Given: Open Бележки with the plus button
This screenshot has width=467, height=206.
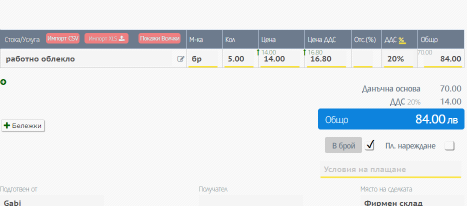Looking at the screenshot, I should point(23,126).
